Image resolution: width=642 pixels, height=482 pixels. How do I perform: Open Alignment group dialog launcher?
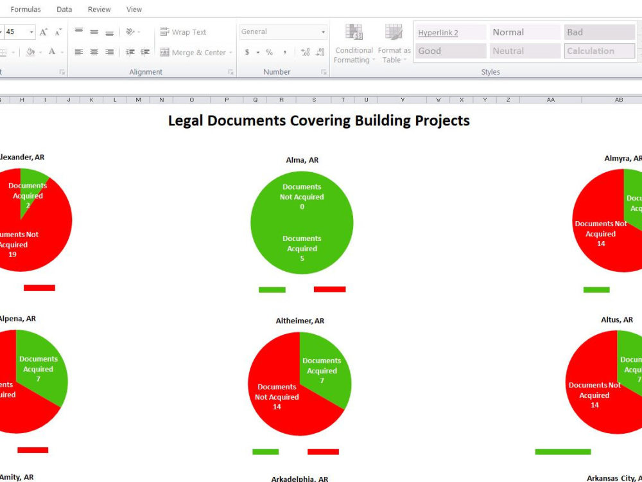(230, 72)
